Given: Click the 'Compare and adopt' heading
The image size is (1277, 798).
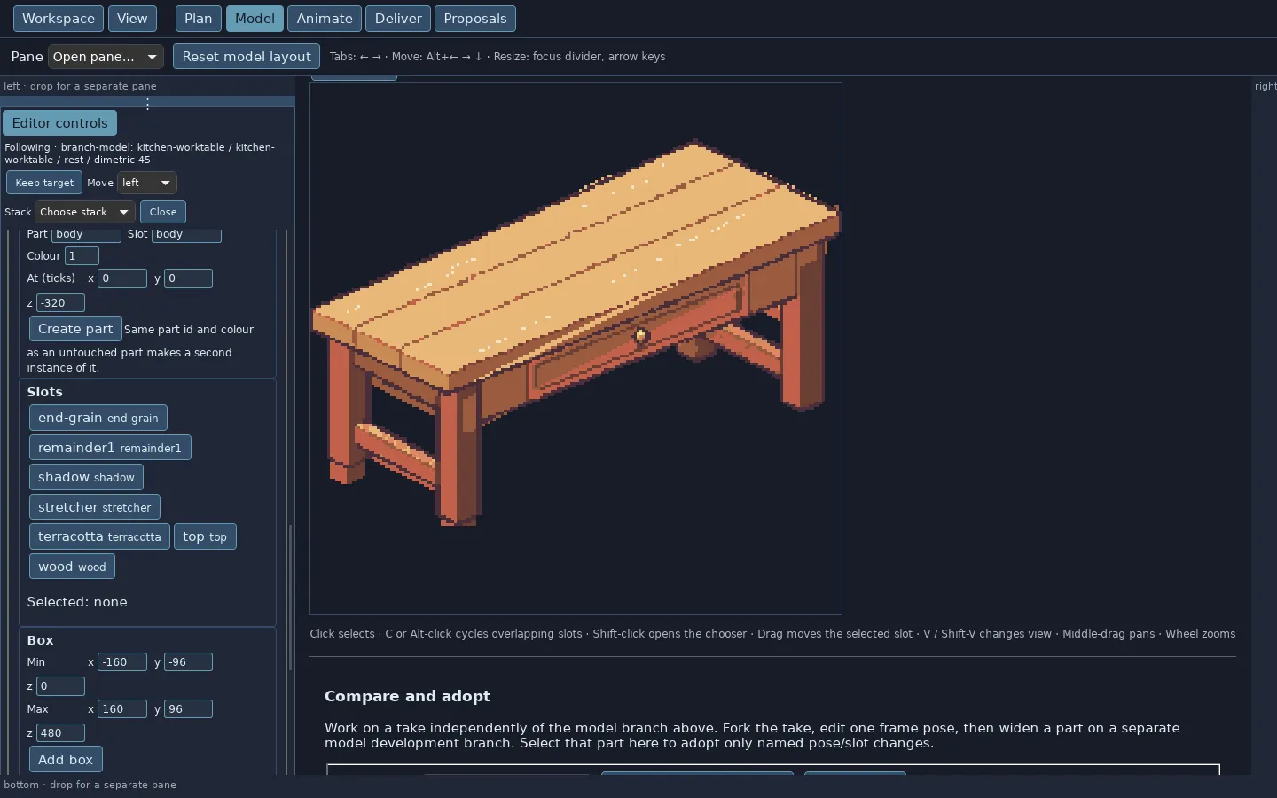Looking at the screenshot, I should [x=407, y=696].
